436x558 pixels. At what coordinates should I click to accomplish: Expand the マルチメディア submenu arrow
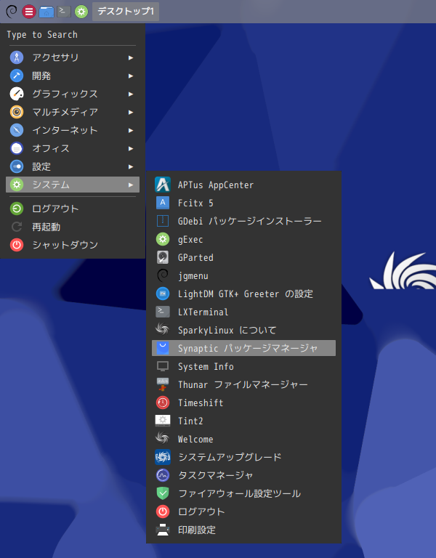pyautogui.click(x=131, y=112)
